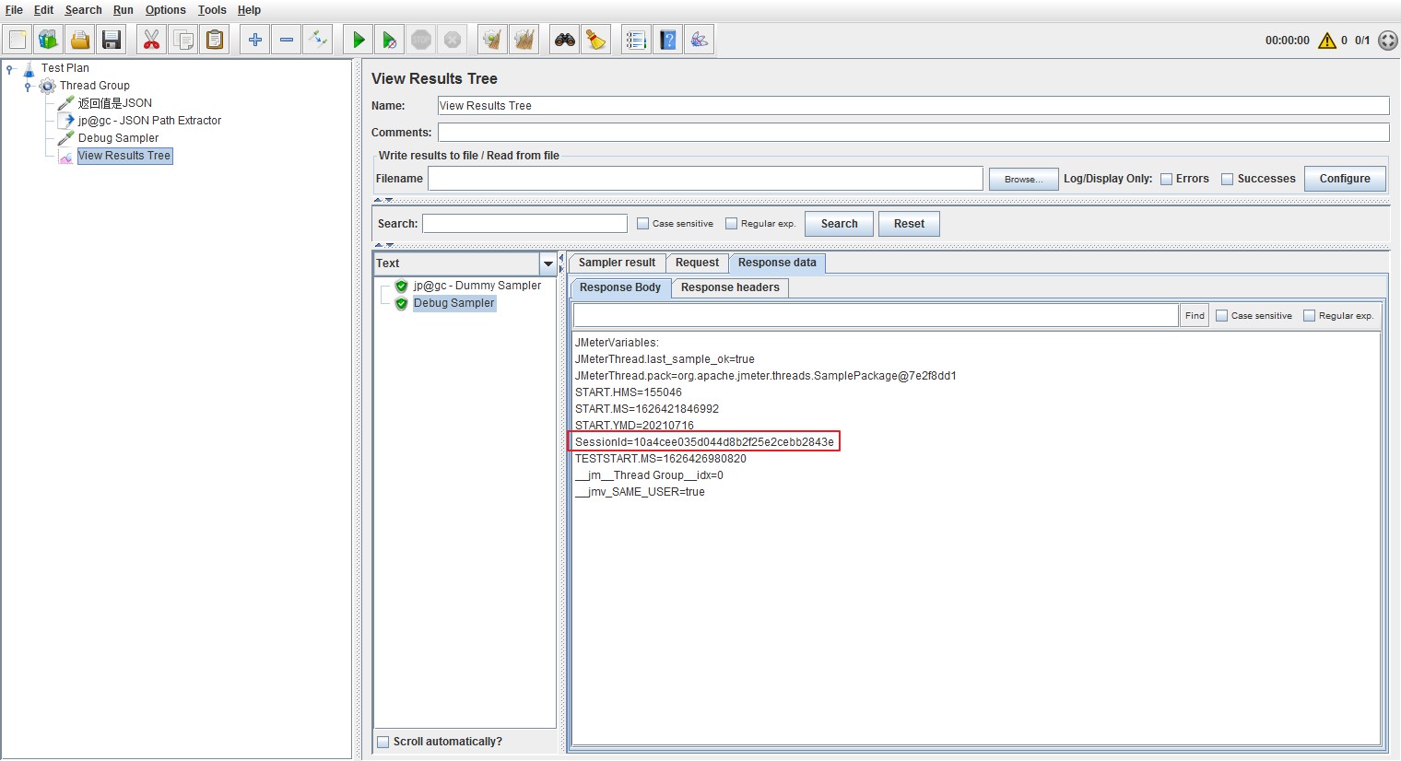Open the Text renderer dropdown
The image size is (1401, 761).
click(548, 263)
